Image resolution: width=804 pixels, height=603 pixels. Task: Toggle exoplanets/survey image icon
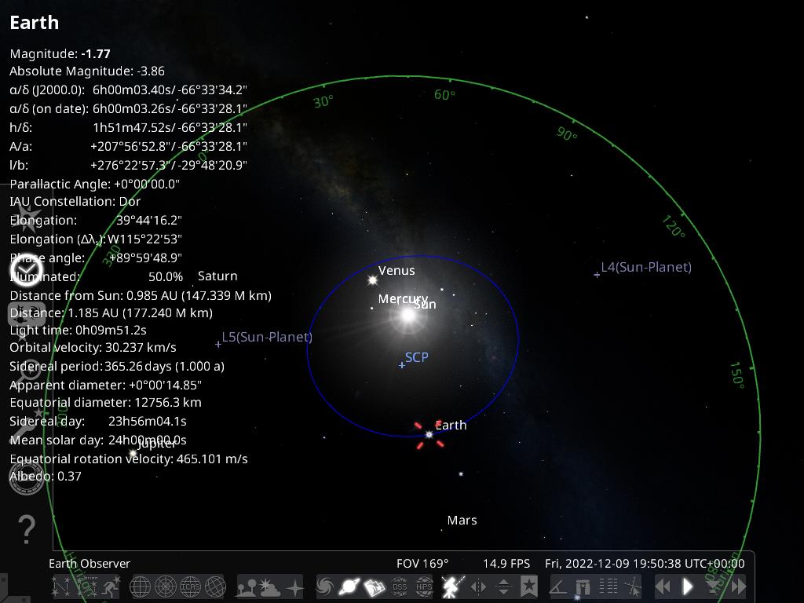tap(375, 586)
